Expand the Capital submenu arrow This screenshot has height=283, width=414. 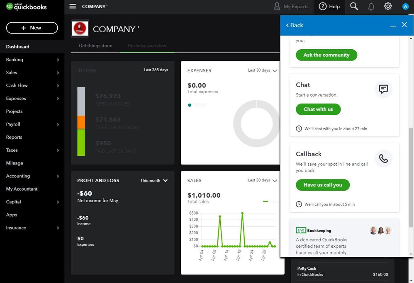click(x=58, y=202)
